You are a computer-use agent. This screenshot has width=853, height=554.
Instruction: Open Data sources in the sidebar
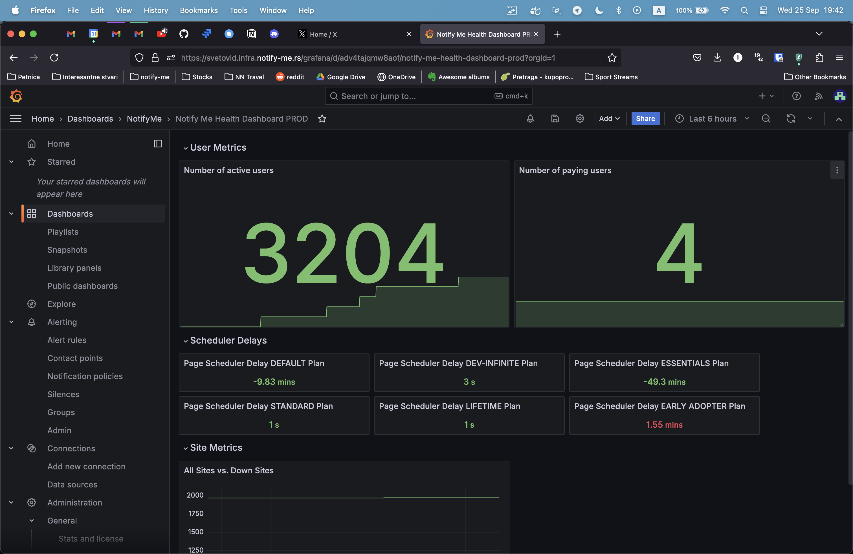tap(72, 485)
